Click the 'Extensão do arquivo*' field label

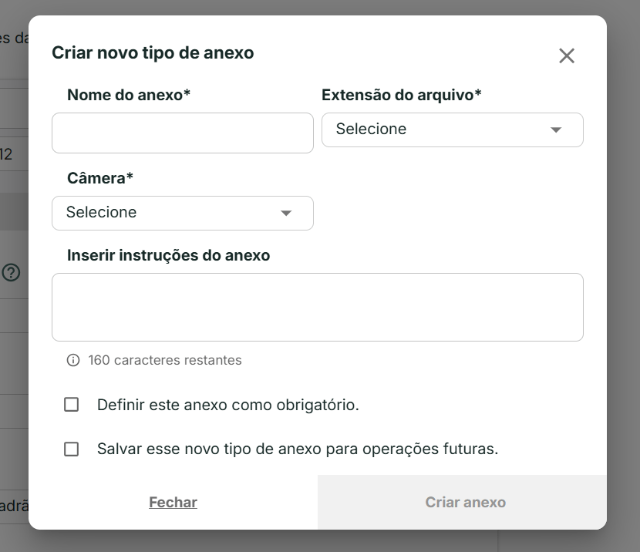(x=402, y=96)
